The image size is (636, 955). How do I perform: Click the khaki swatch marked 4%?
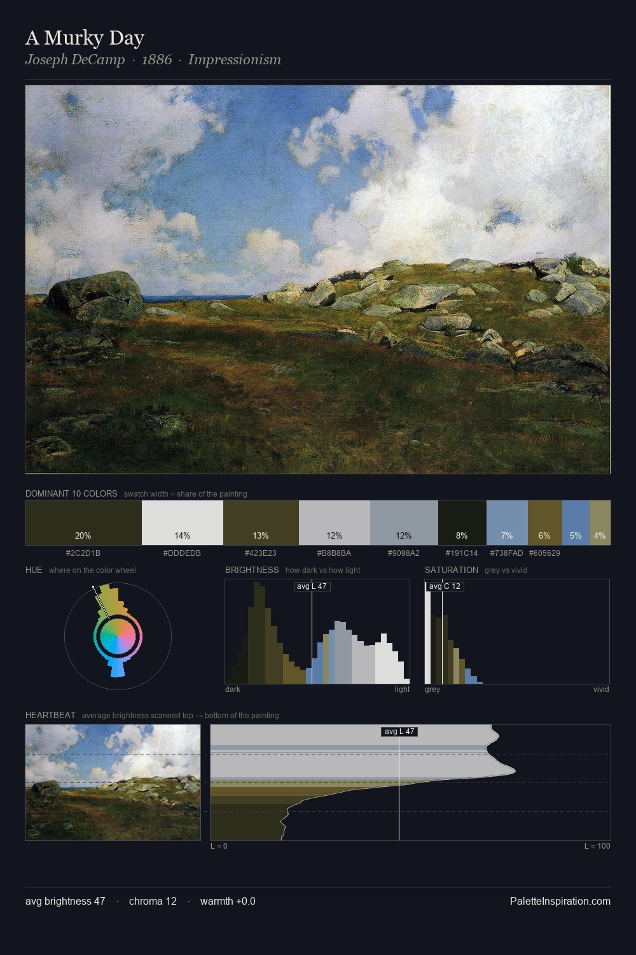point(600,523)
